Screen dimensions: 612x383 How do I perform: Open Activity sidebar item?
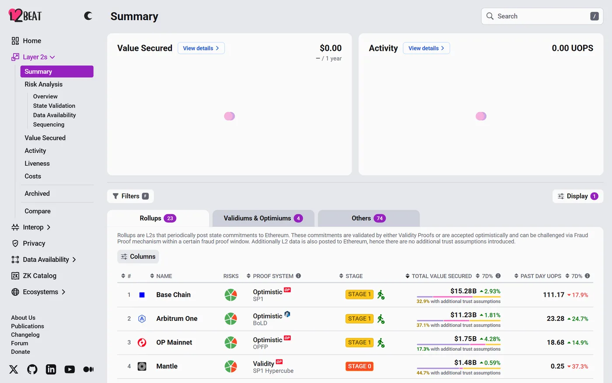(x=35, y=151)
